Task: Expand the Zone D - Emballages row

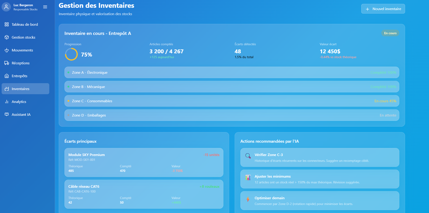Action: tap(232, 115)
